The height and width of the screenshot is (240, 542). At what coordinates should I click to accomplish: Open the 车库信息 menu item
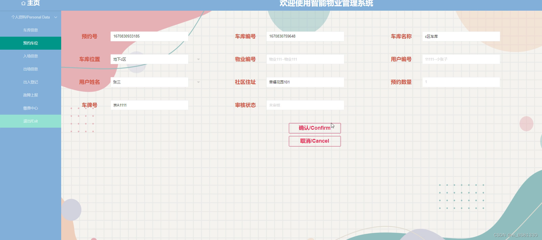(31, 30)
